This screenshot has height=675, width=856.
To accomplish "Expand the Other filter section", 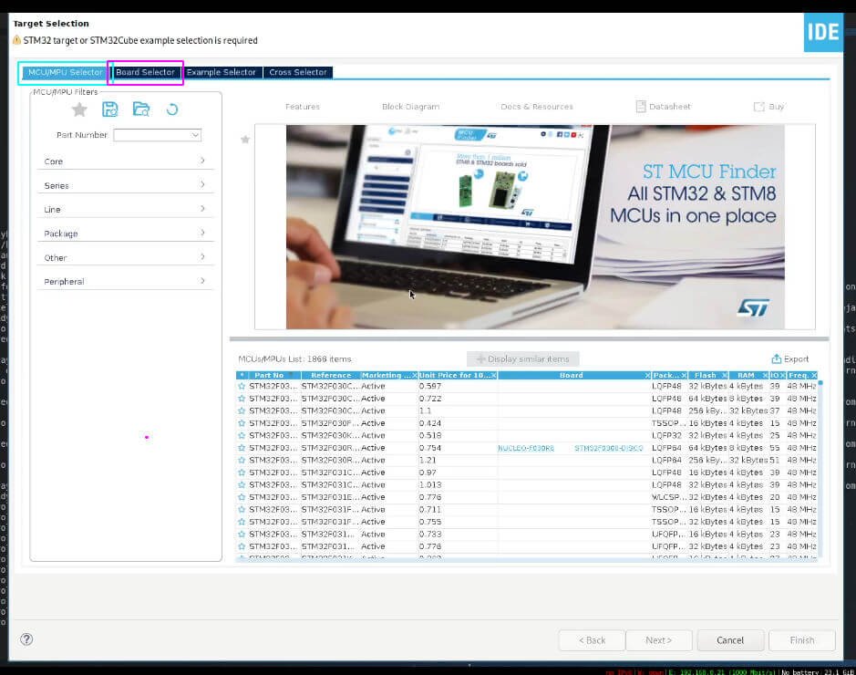I will [x=125, y=257].
